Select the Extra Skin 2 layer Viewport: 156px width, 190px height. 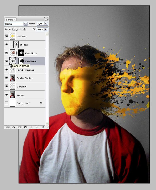click(x=27, y=53)
